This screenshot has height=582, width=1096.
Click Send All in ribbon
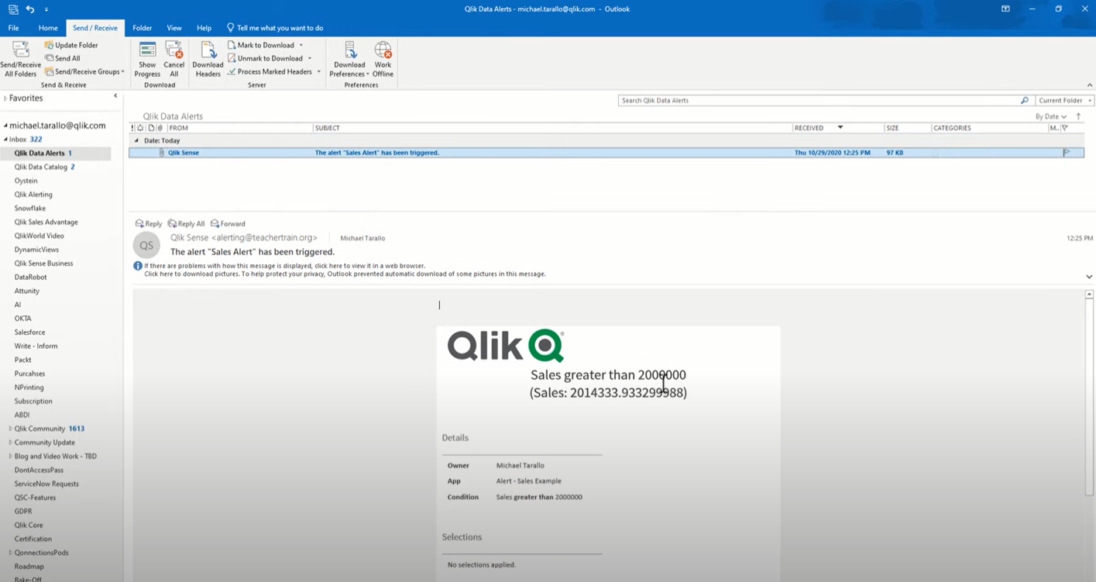pos(62,58)
